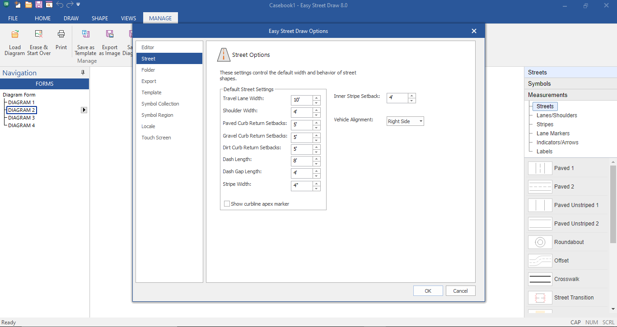617x327 pixels.
Task: Switch to the DRAW ribbon tab
Action: 71,18
